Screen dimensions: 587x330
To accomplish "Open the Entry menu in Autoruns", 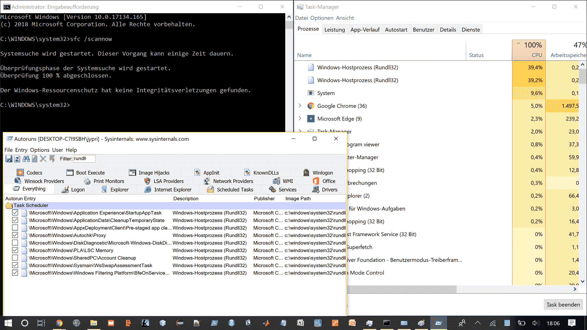I will coord(21,150).
